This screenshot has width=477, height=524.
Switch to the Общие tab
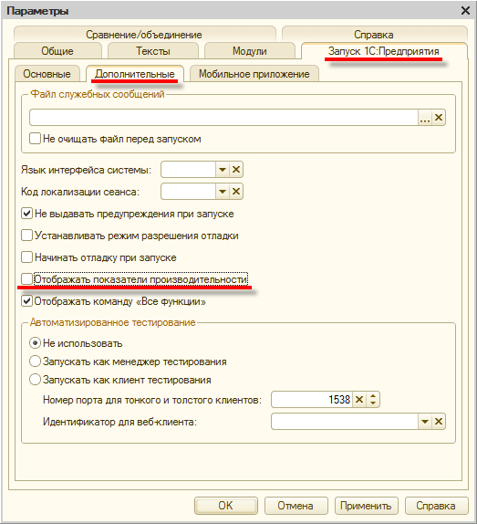[57, 51]
